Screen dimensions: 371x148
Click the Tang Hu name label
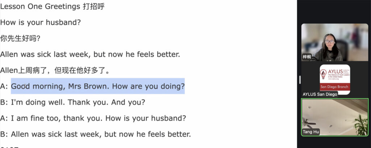[311, 132]
